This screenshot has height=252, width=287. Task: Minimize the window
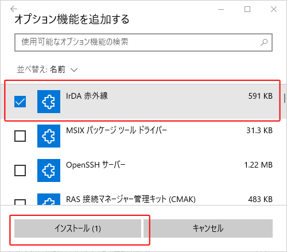[x=221, y=9]
